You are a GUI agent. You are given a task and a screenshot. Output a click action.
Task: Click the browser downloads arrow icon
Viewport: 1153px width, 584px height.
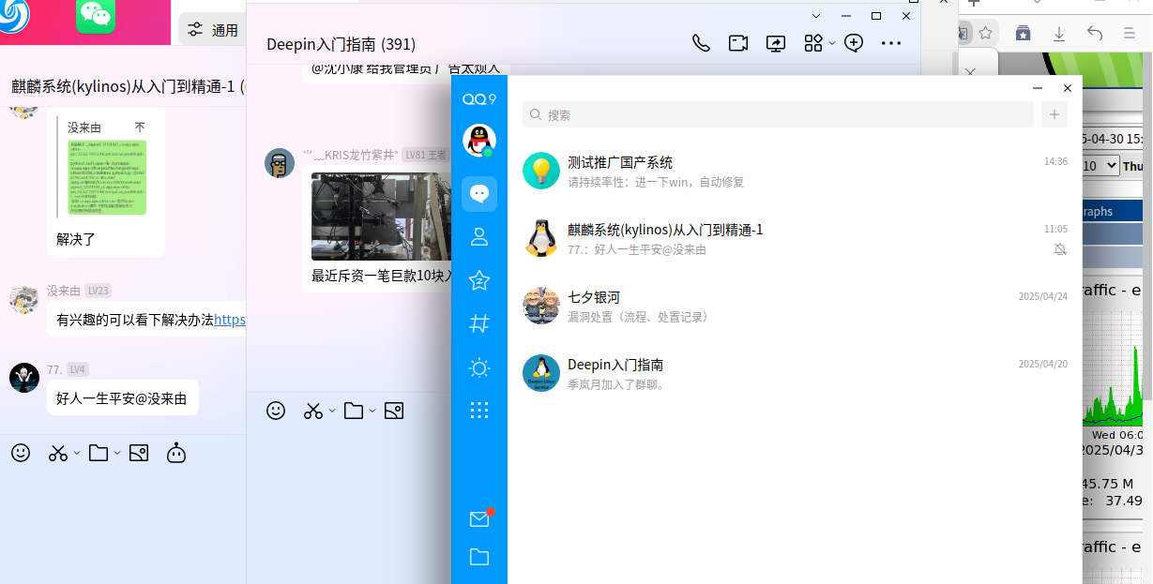(x=1059, y=33)
